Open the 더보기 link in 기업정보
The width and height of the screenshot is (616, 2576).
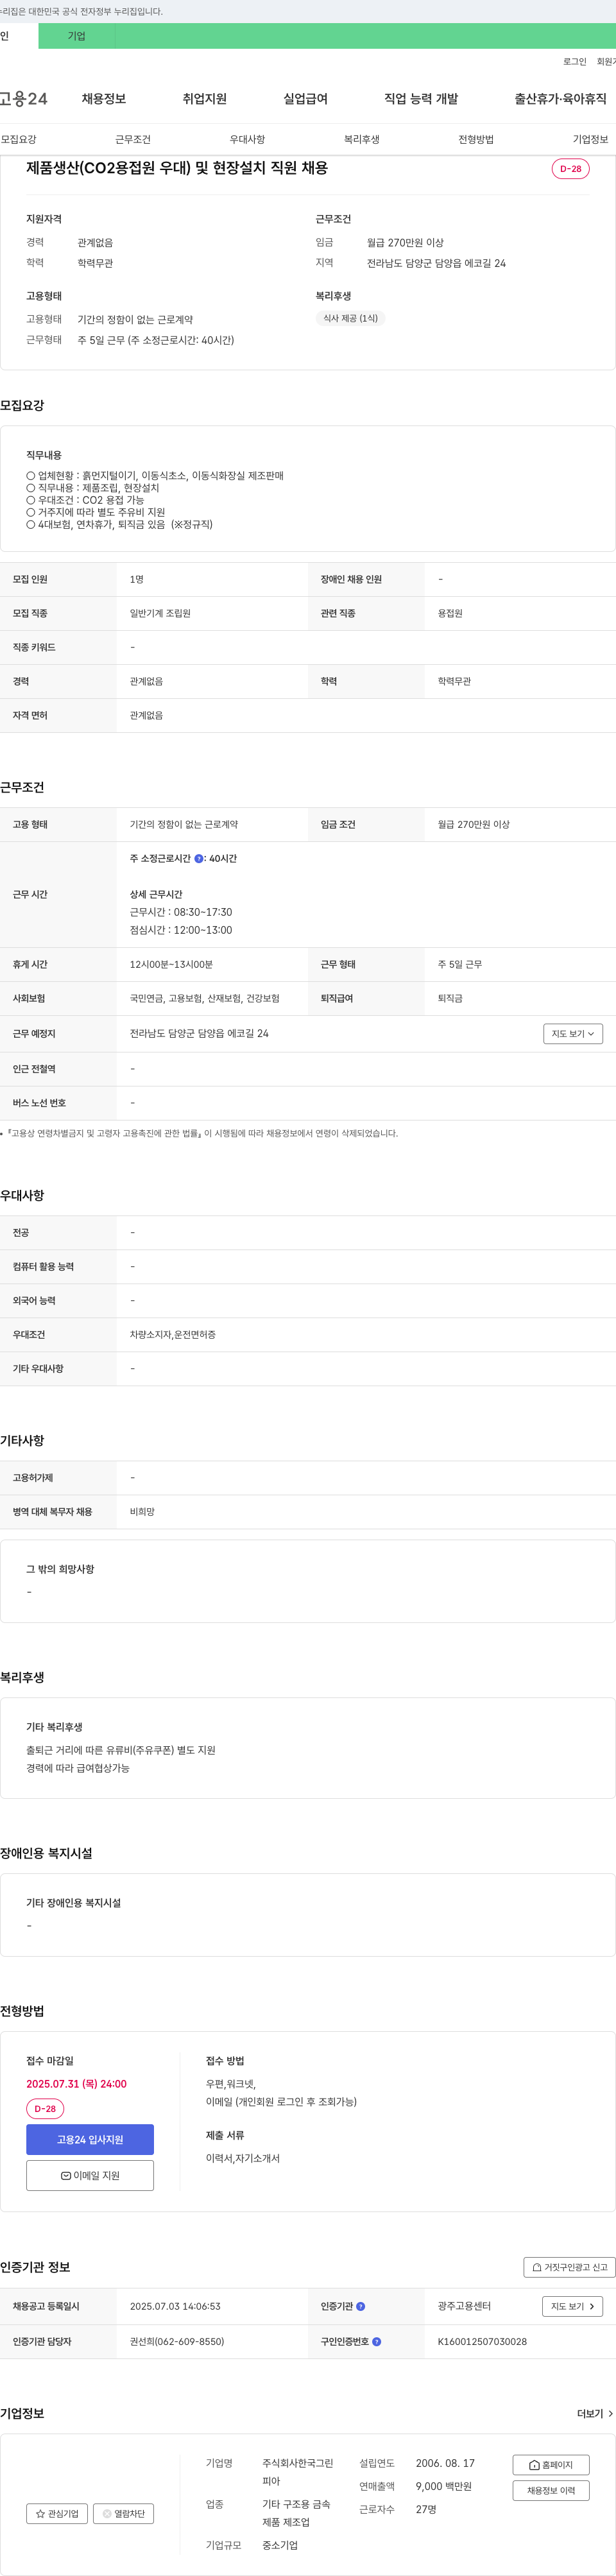[595, 2414]
